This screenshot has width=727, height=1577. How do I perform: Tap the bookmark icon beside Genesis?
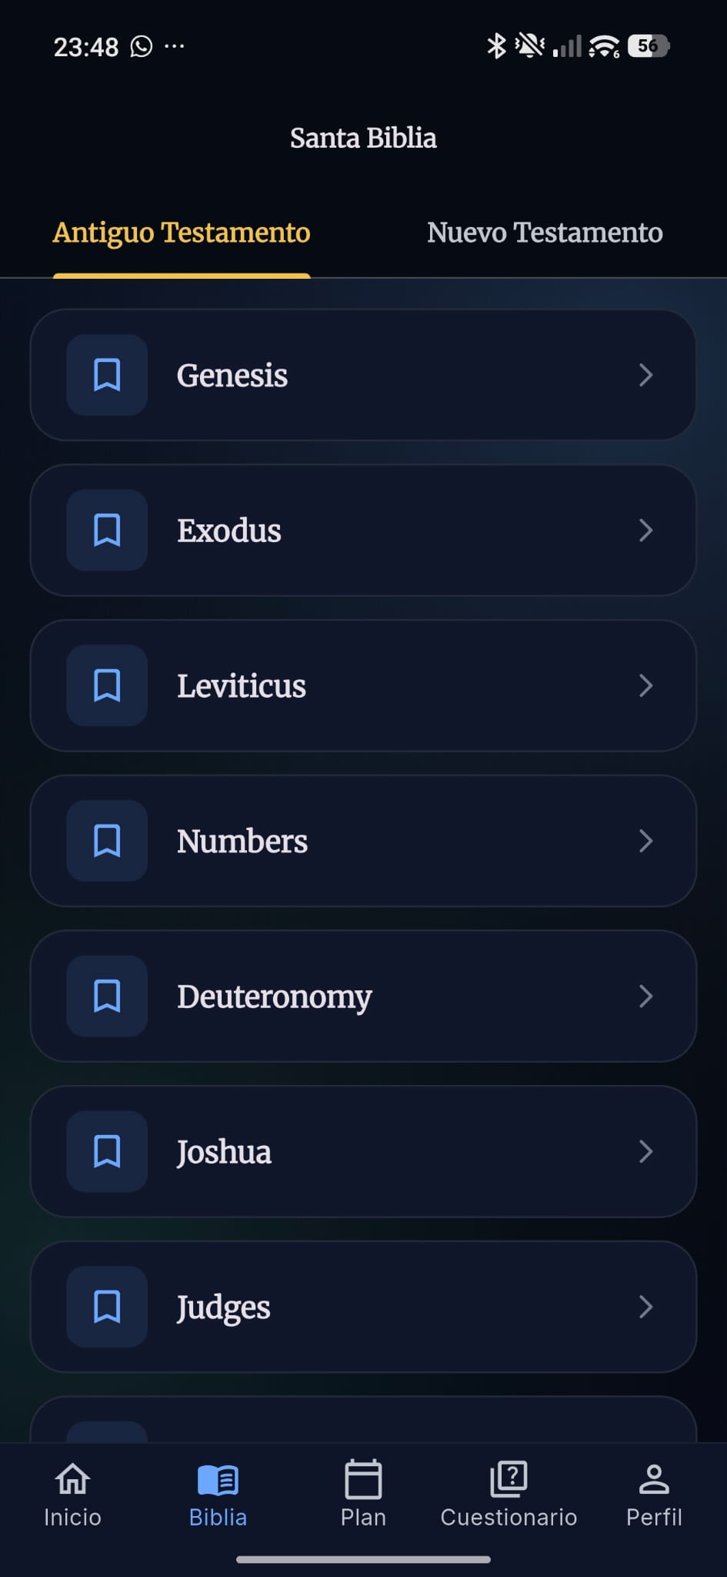pyautogui.click(x=107, y=375)
